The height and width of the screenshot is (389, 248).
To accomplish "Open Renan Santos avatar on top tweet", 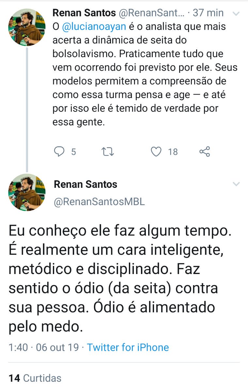I will pos(27,27).
